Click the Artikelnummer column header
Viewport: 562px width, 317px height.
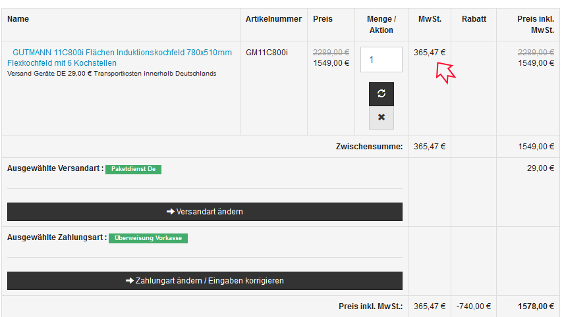point(273,19)
